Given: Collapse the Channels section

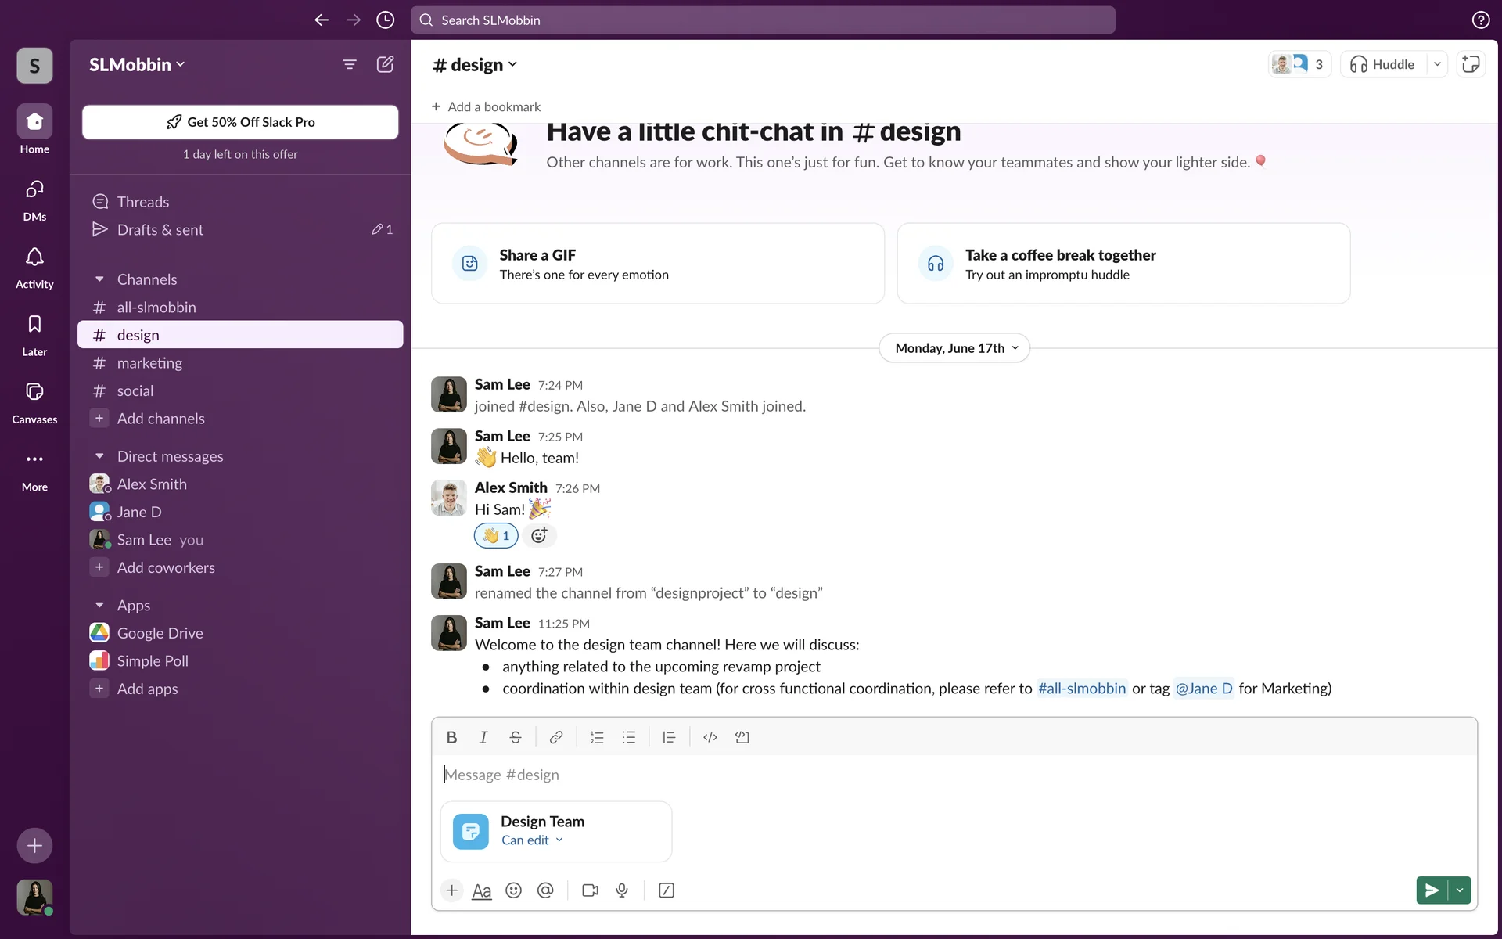Looking at the screenshot, I should pyautogui.click(x=99, y=279).
